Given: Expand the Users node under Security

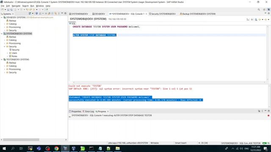Looking at the screenshot, I should [x=7, y=53].
